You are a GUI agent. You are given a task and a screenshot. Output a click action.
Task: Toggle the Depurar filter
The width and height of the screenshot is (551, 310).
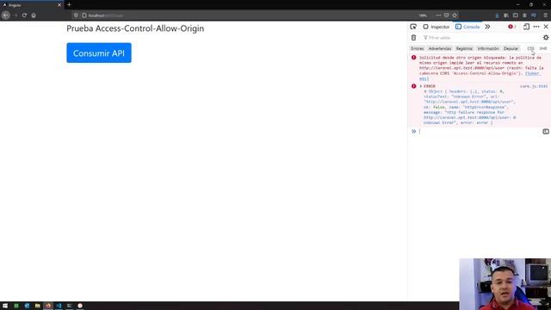(511, 48)
